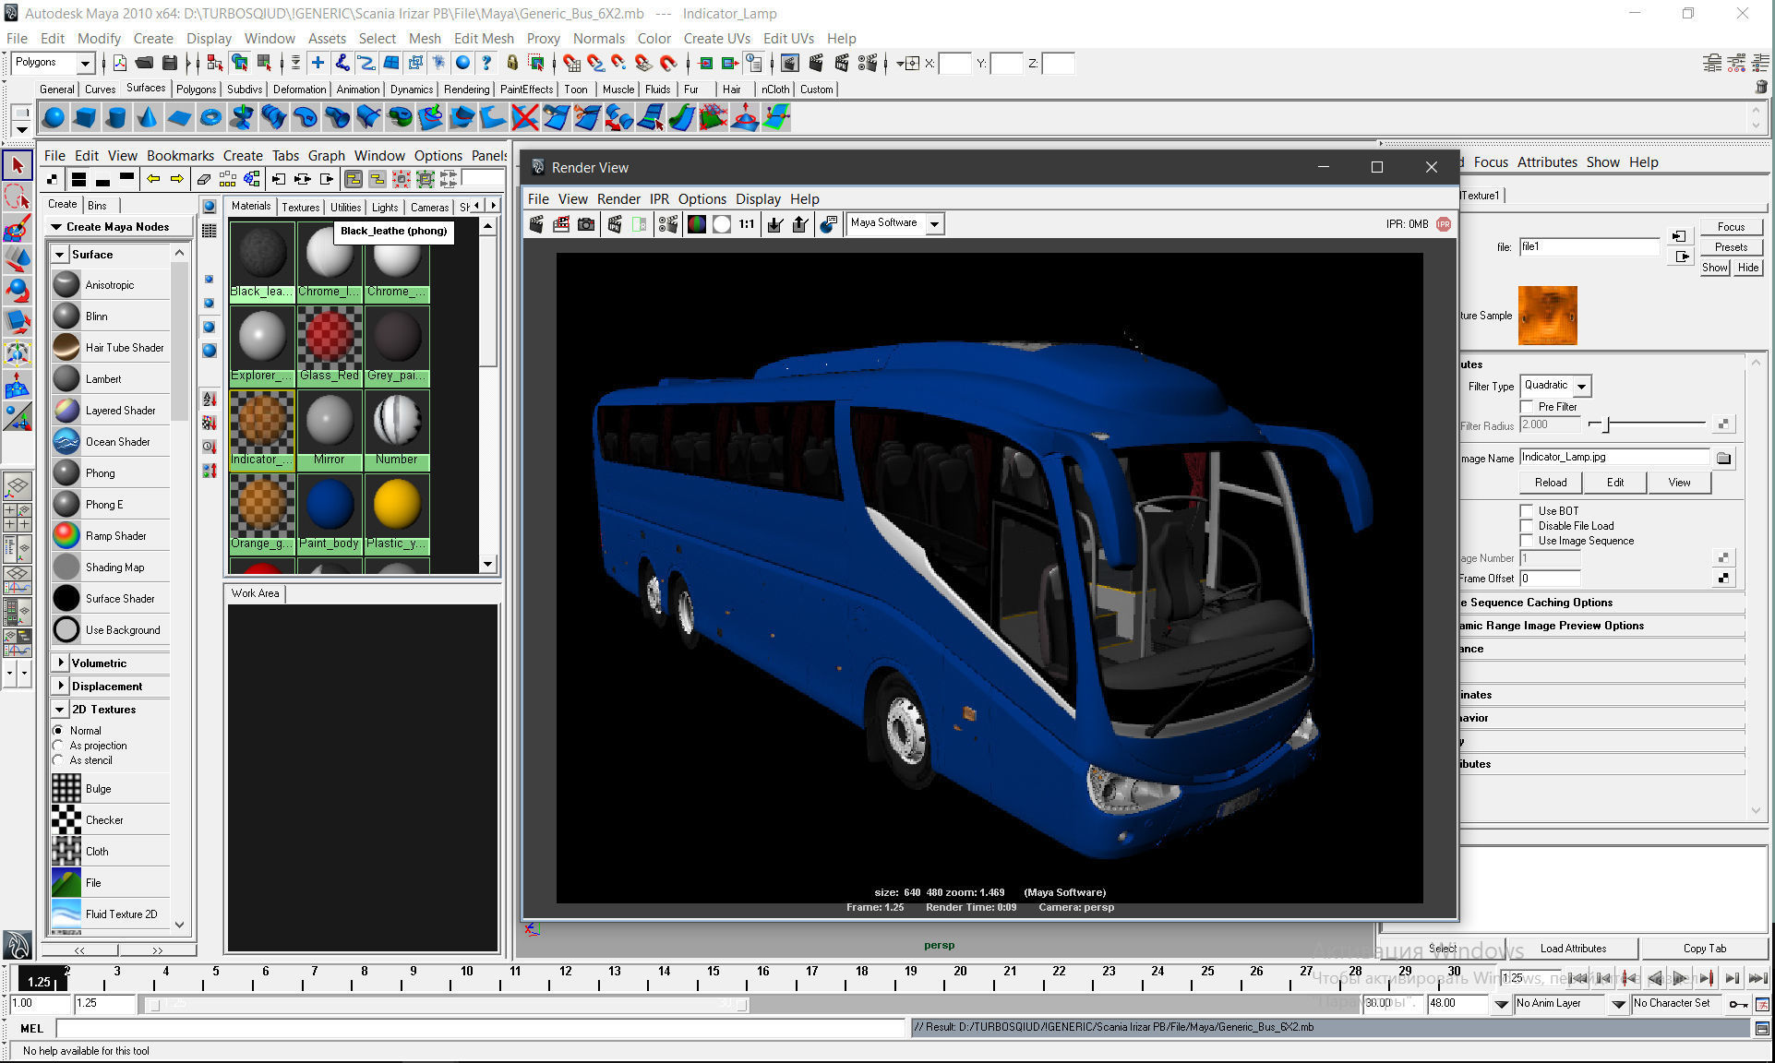The image size is (1775, 1063).
Task: Click render region icon in Render View
Action: coord(561,224)
